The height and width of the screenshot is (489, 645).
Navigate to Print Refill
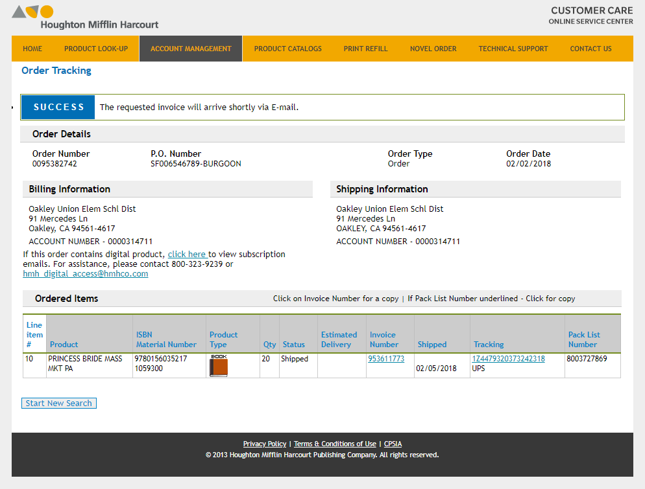tap(365, 49)
